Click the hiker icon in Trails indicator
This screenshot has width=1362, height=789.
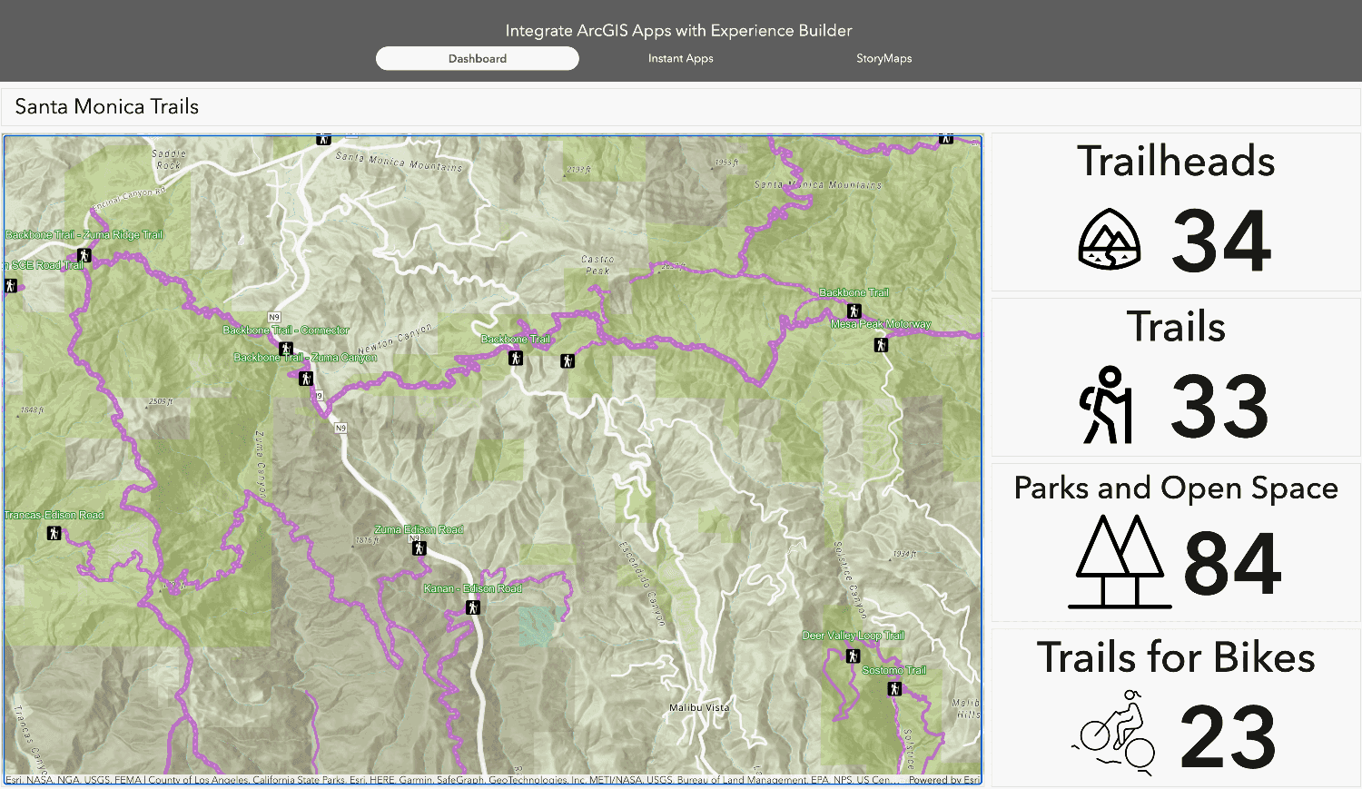1106,405
